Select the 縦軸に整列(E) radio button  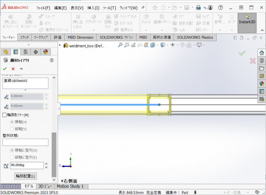click(12, 157)
